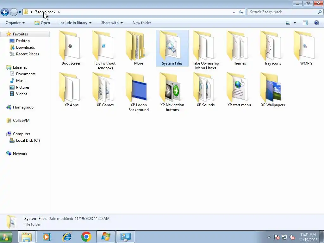
Task: Select the WMP 9 folder
Action: pos(306,48)
